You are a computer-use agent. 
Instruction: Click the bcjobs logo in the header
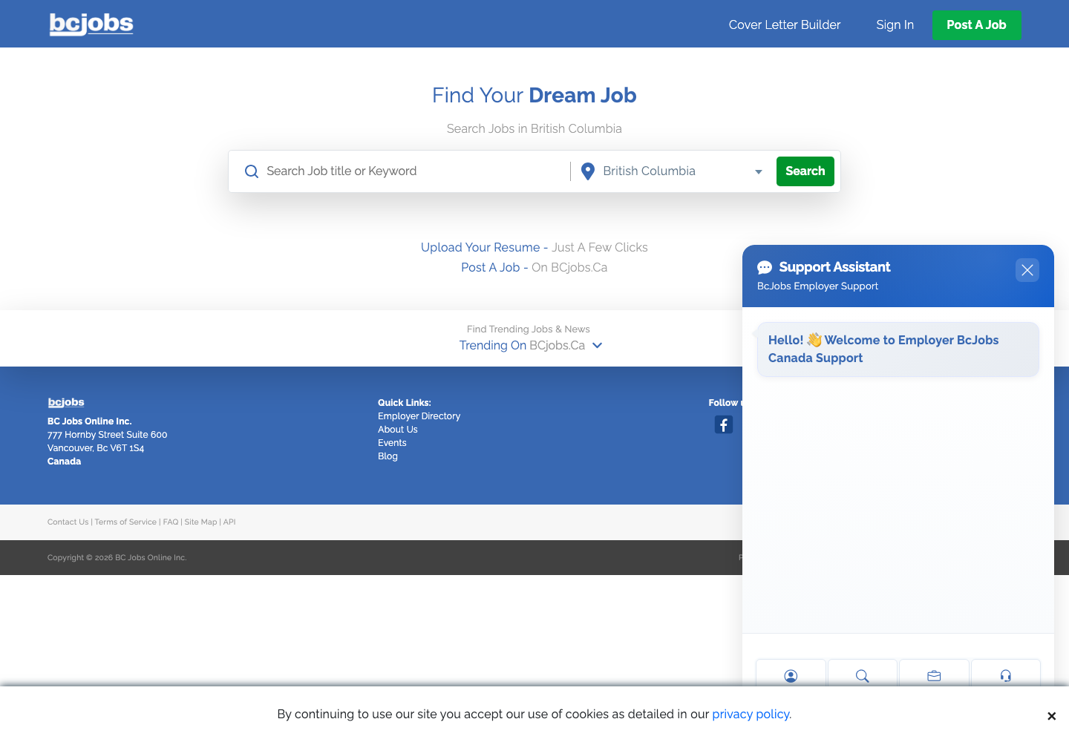pos(91,24)
